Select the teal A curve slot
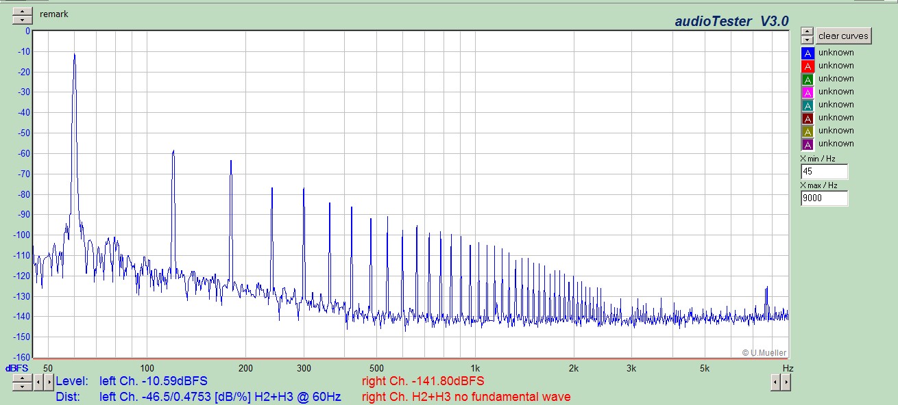Screen dimensions: 898x405 [808, 105]
